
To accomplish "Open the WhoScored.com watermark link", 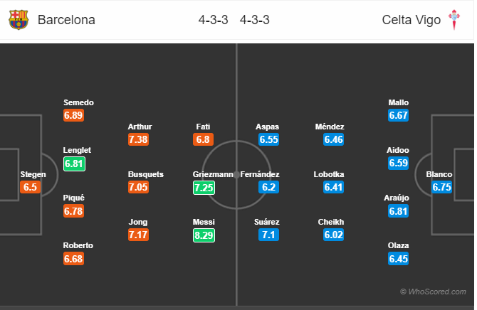I will 433,292.
